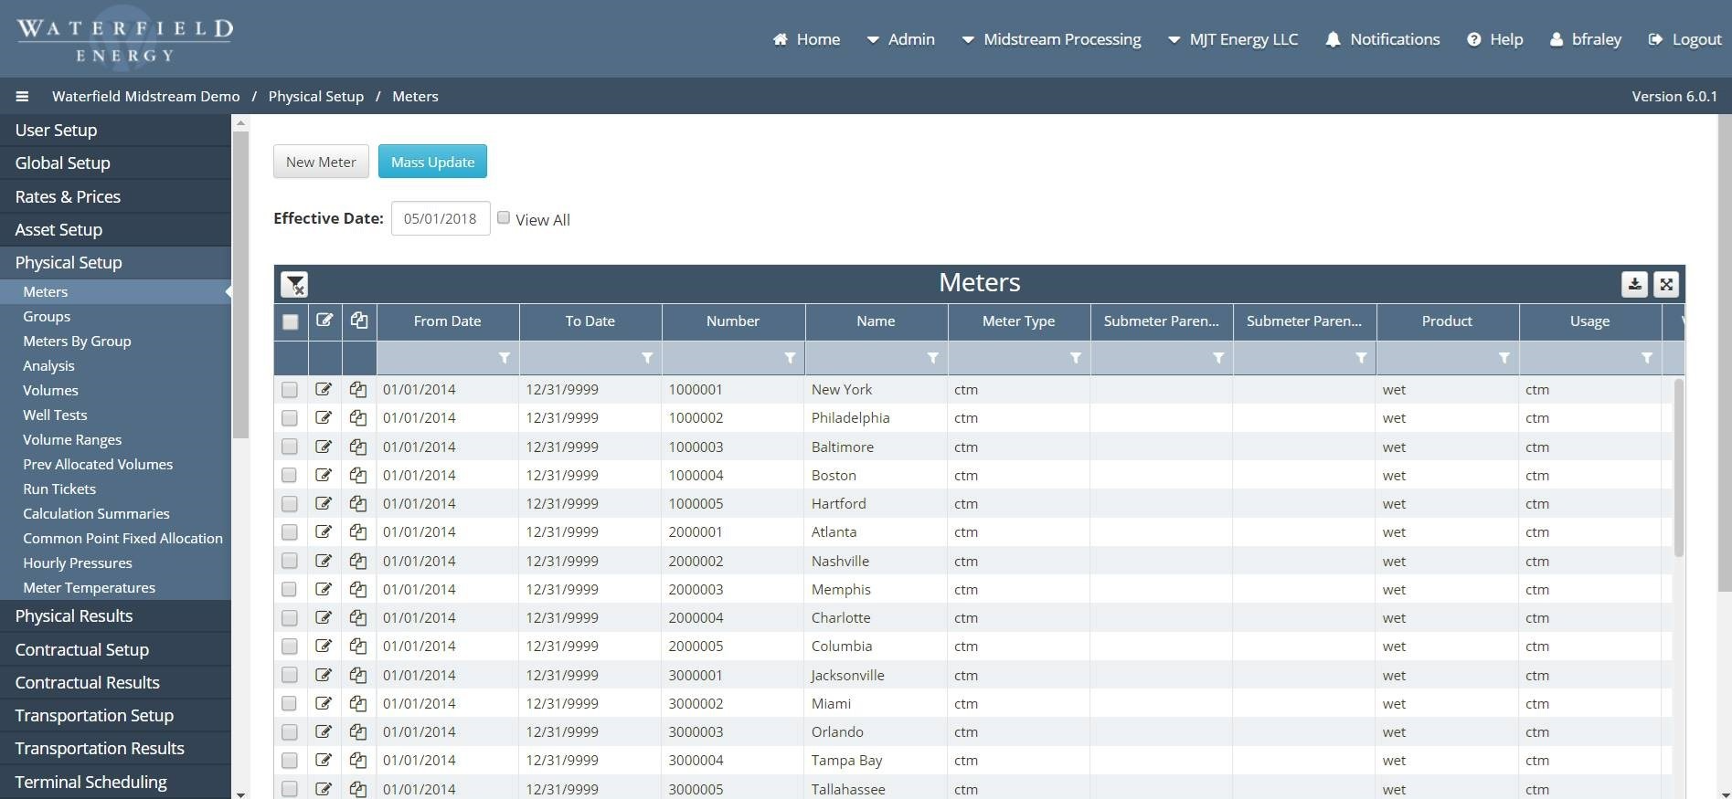Expand Contractual Setup sidebar section
This screenshot has height=799, width=1732.
[x=82, y=649]
